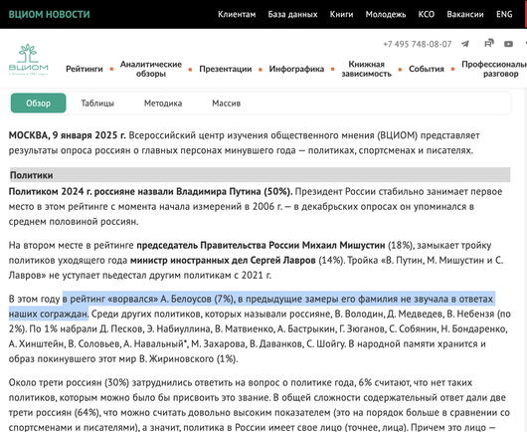Click the bold name 'Михаил Мишустин'
This screenshot has height=432, width=527.
point(343,245)
